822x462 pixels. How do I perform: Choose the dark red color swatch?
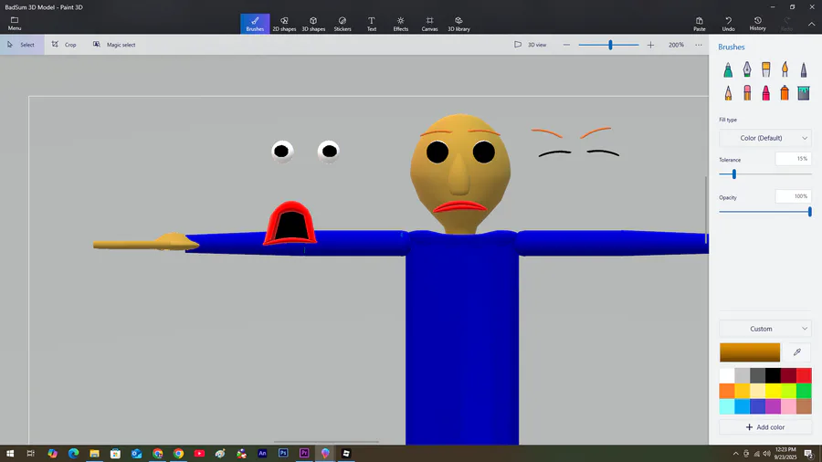(788, 375)
